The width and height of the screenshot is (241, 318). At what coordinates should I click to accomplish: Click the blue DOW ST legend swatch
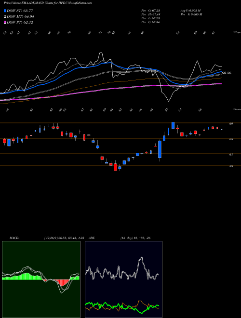pyautogui.click(x=5, y=11)
